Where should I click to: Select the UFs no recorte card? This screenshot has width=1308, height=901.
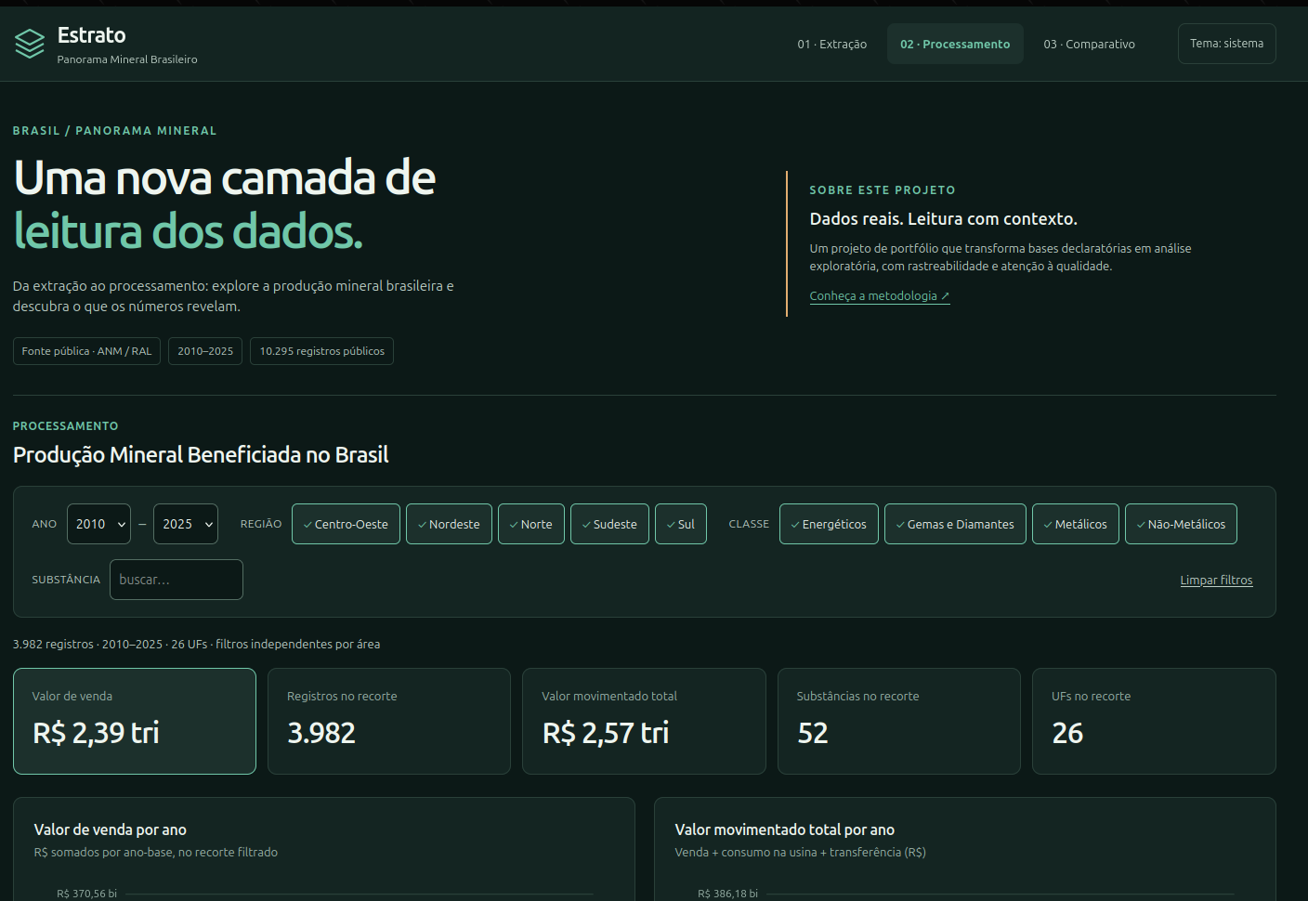tap(1154, 721)
